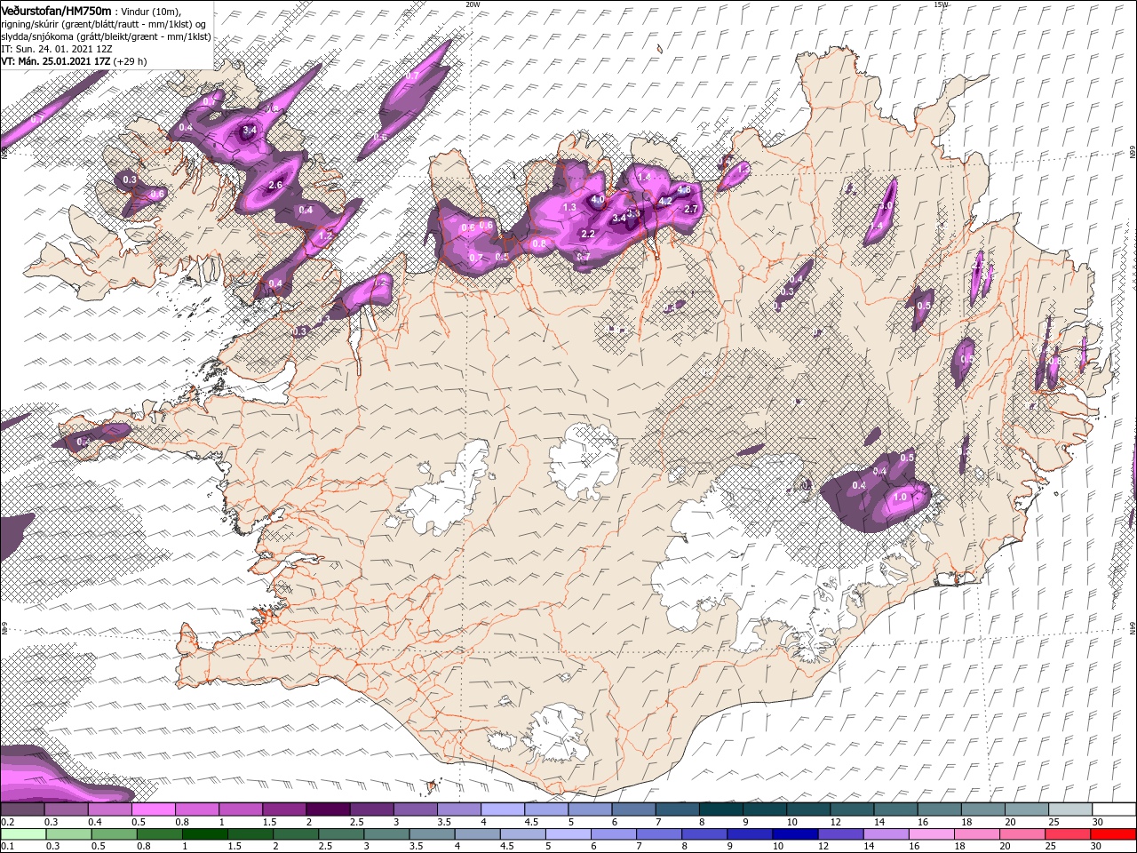Click the '2.7' snowfall value on the map
Image resolution: width=1137 pixels, height=853 pixels.
tap(692, 210)
